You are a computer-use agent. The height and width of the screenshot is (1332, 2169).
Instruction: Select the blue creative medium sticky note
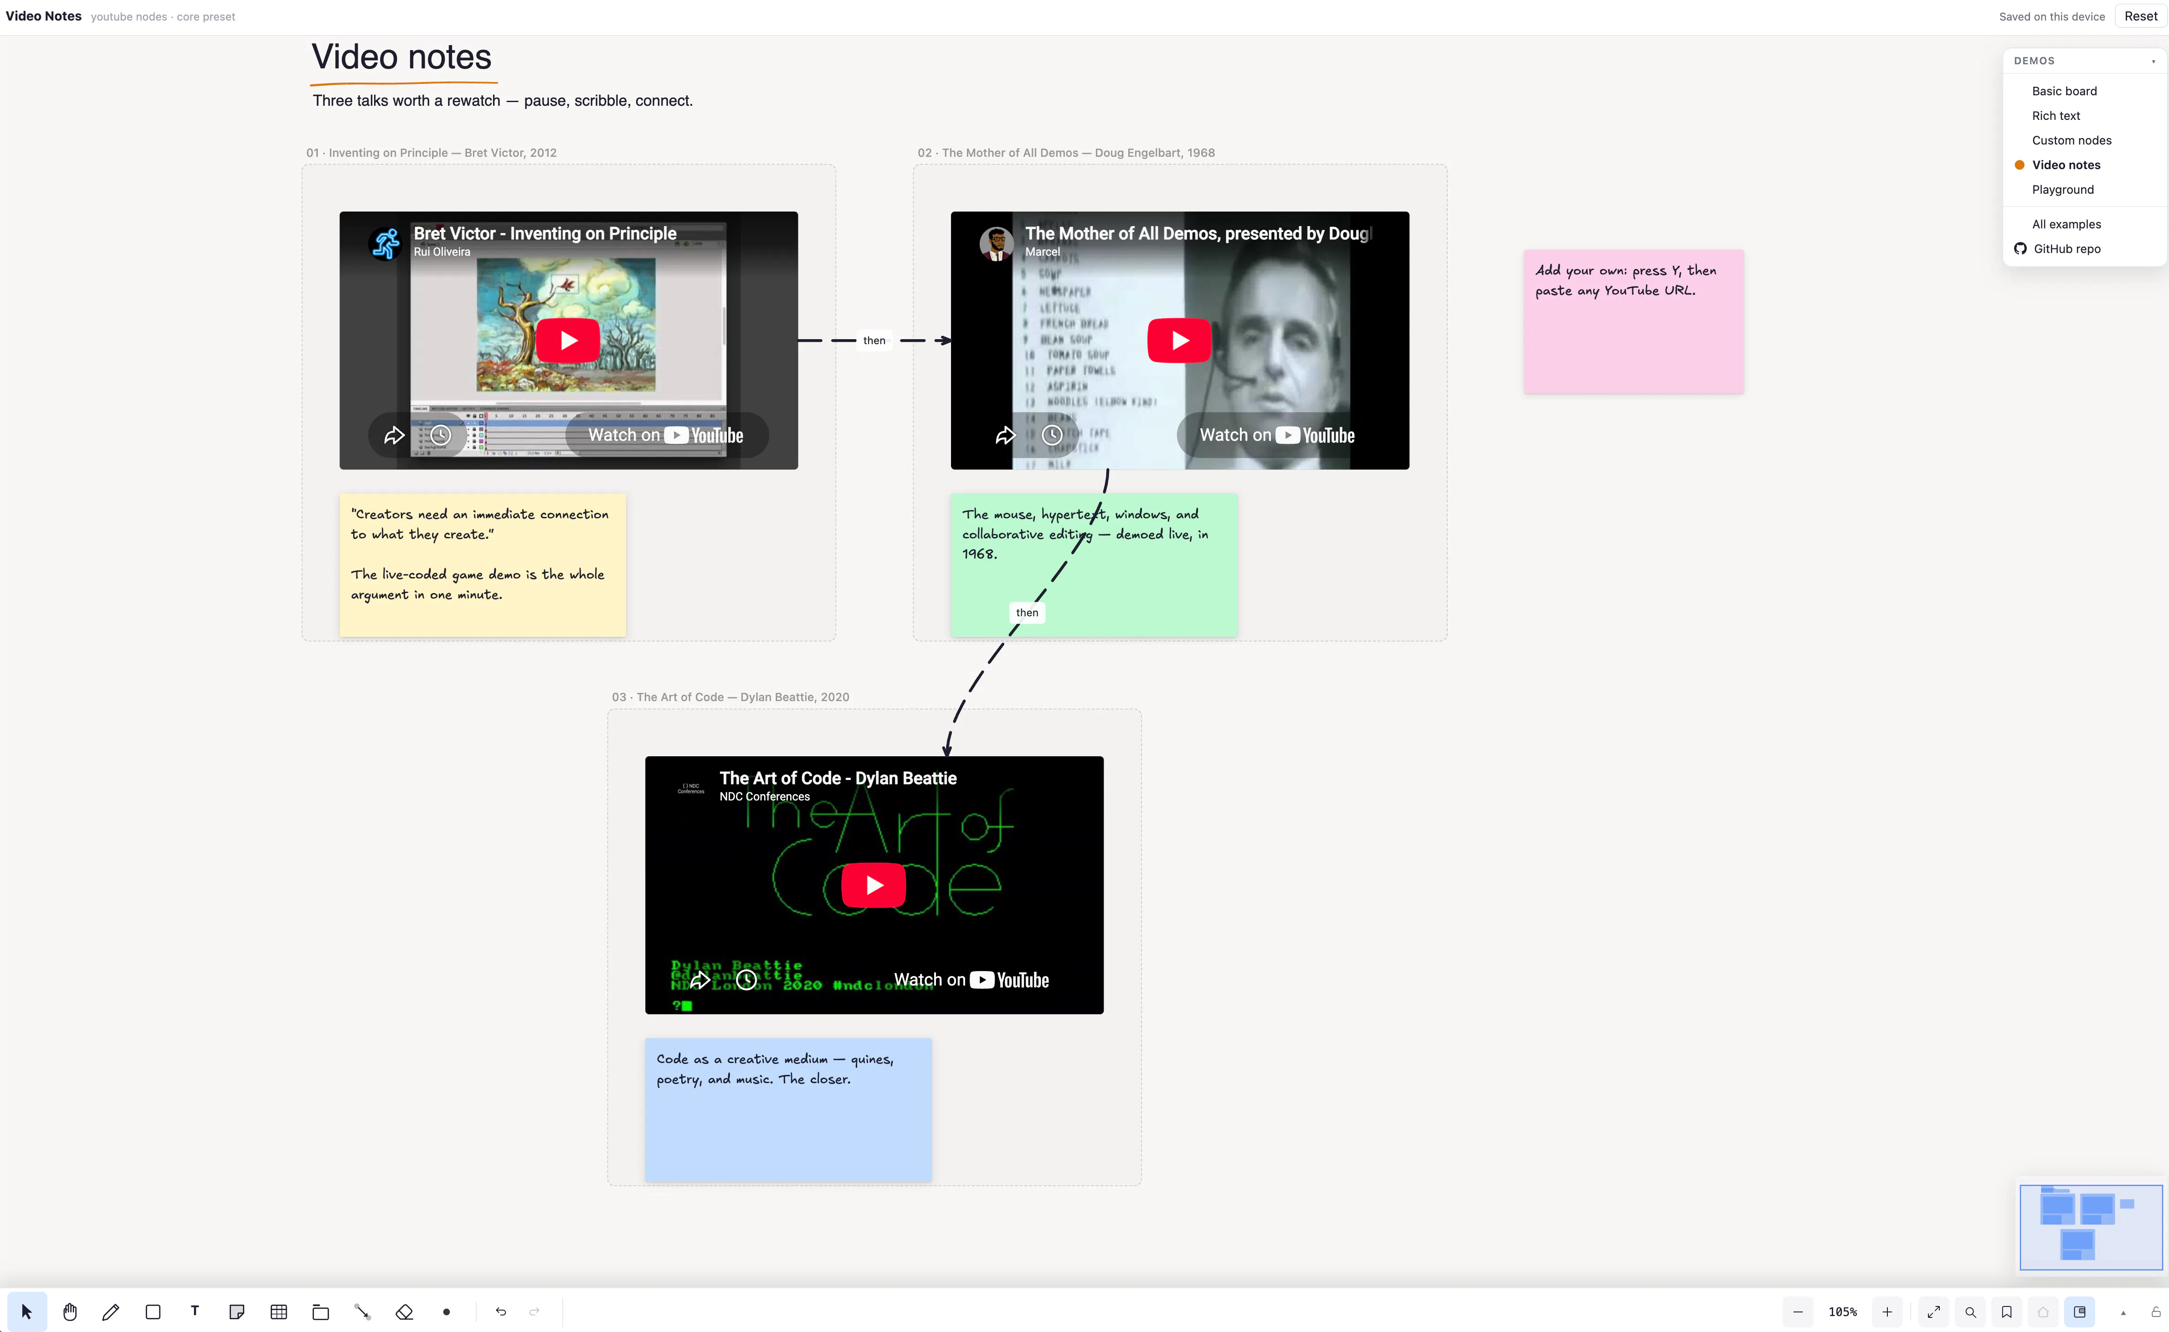pyautogui.click(x=788, y=1110)
